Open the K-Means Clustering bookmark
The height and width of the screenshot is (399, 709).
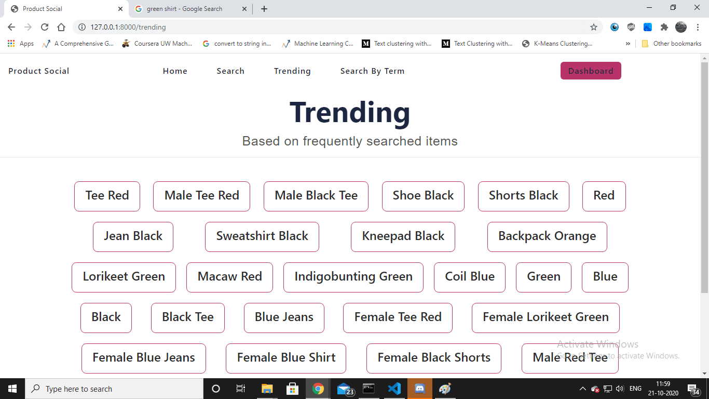(557, 44)
